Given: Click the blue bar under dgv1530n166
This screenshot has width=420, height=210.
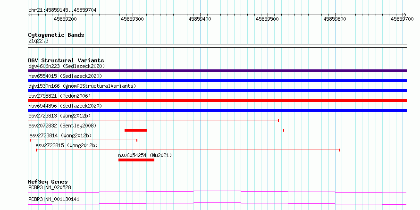Looking at the screenshot, I should (217, 91).
